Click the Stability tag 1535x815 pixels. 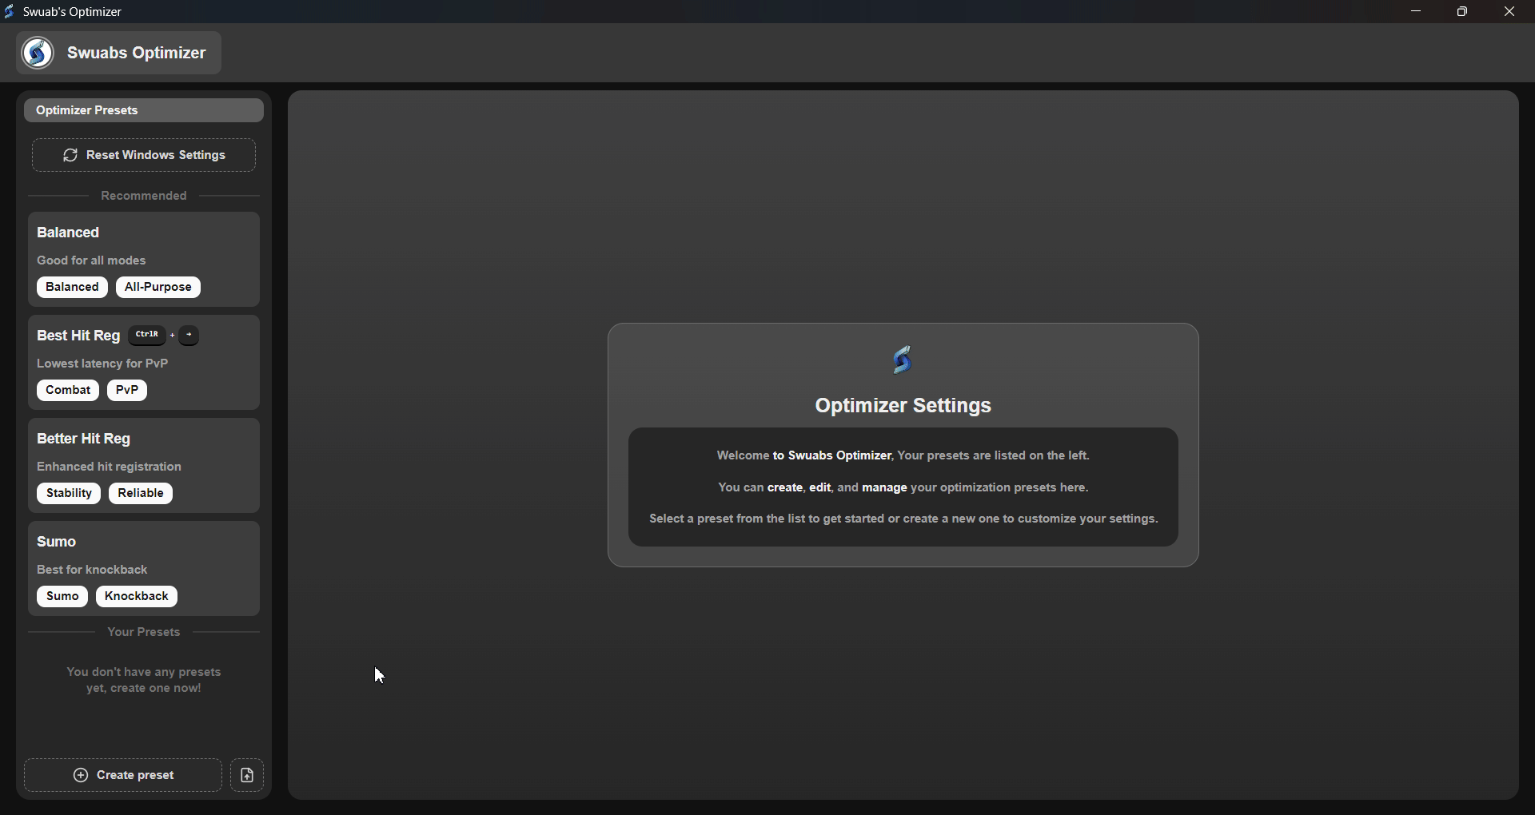click(69, 494)
